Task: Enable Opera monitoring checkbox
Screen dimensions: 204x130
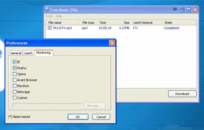Action: tap(15, 74)
